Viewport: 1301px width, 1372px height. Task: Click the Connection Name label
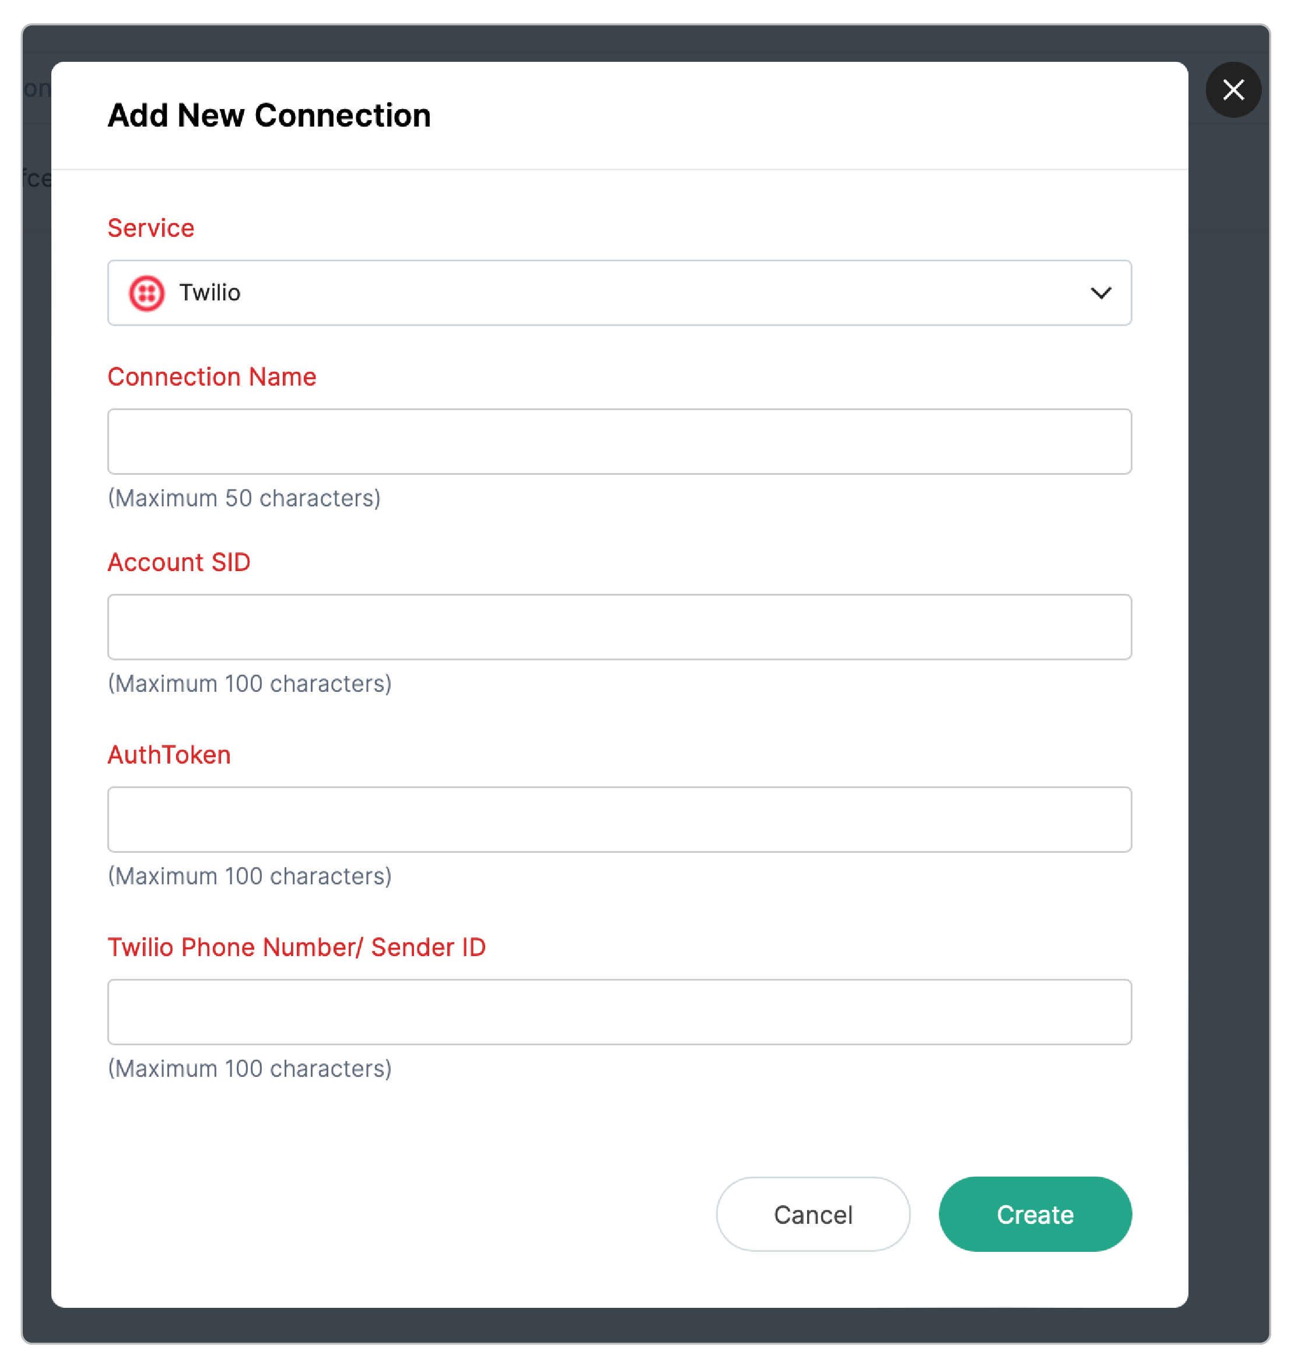pyautogui.click(x=212, y=377)
